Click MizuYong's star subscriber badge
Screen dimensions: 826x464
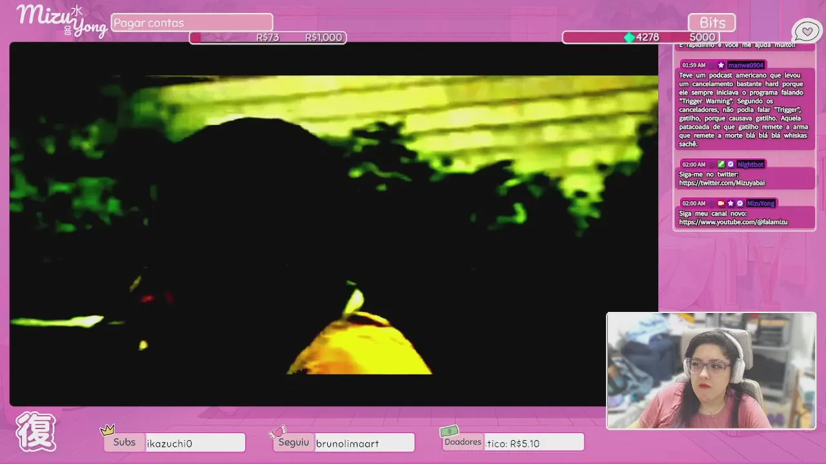tap(730, 203)
